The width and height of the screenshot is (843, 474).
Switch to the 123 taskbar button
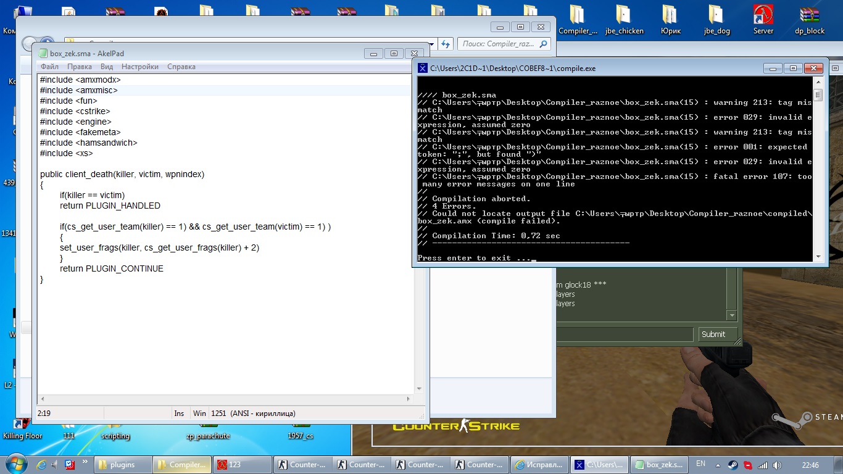pyautogui.click(x=241, y=465)
